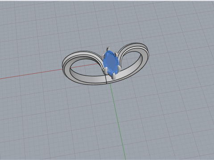Select the blue marquise gemstone
Screen dimensions: 214x160
(111, 63)
